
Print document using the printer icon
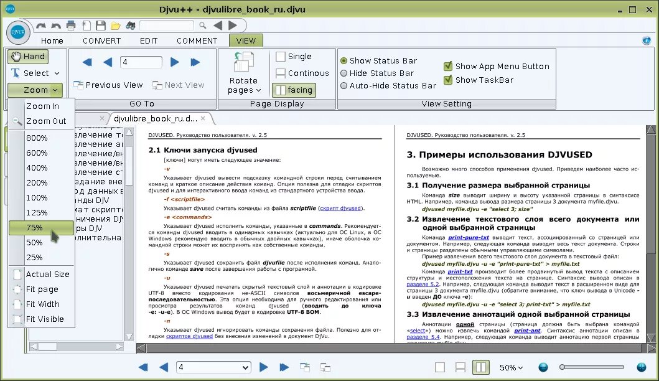[x=71, y=26]
